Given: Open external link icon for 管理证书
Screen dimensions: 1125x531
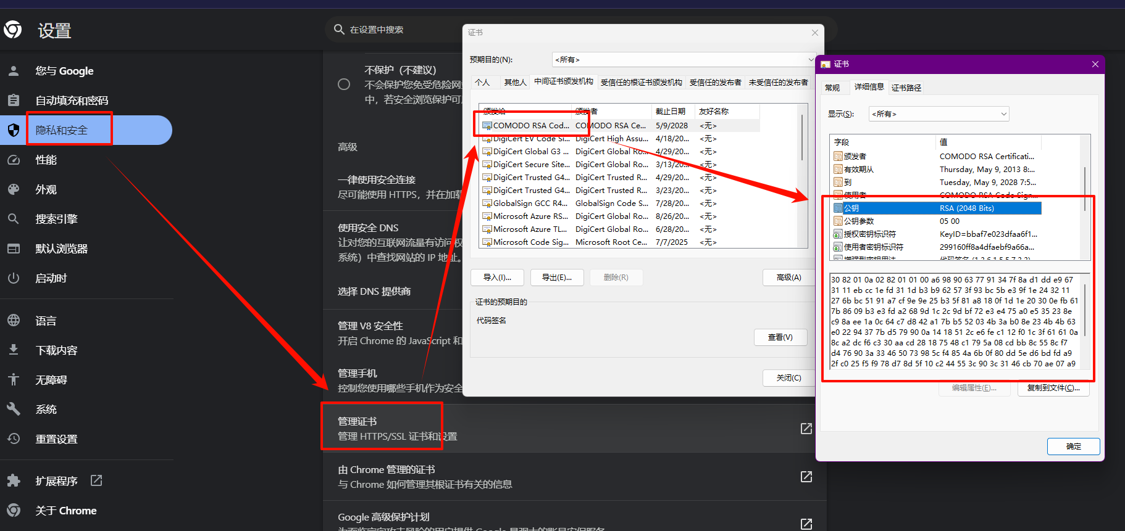Looking at the screenshot, I should pyautogui.click(x=806, y=429).
